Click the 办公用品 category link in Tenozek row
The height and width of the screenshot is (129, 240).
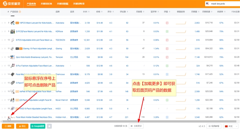pyautogui.click(x=74, y=57)
